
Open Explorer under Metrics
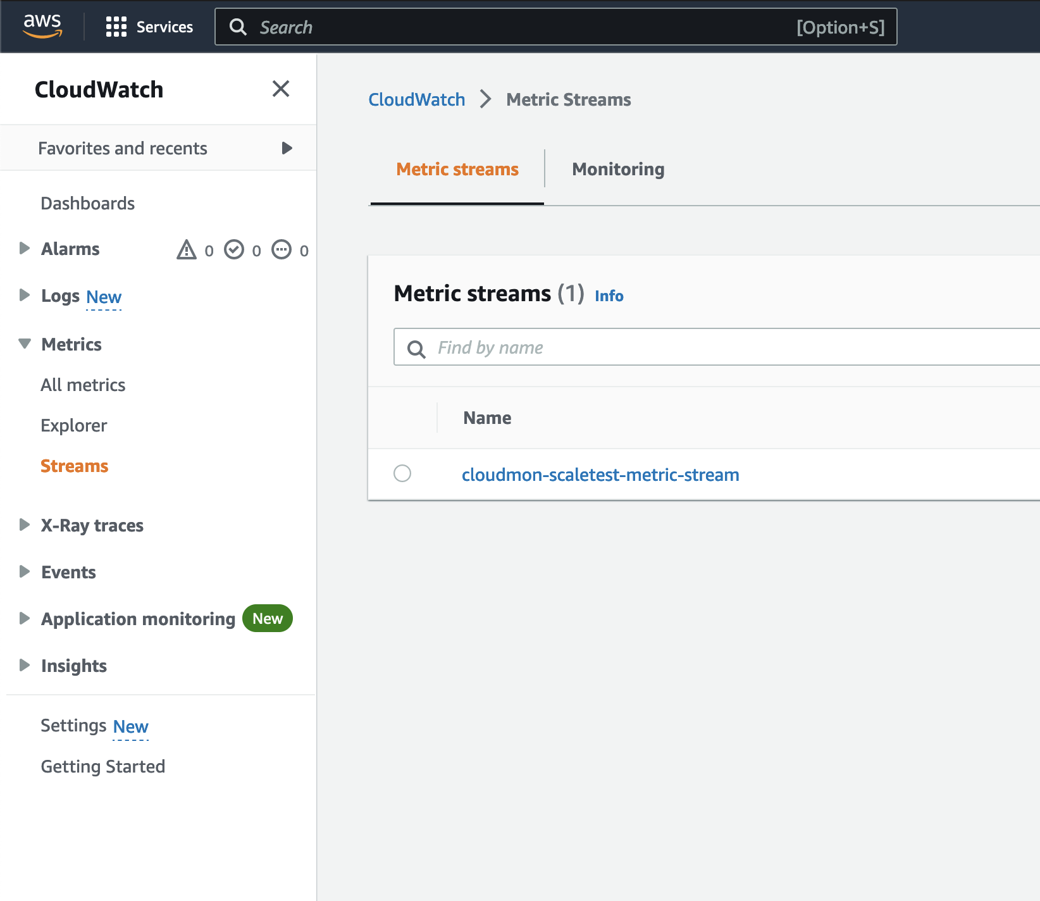point(74,425)
